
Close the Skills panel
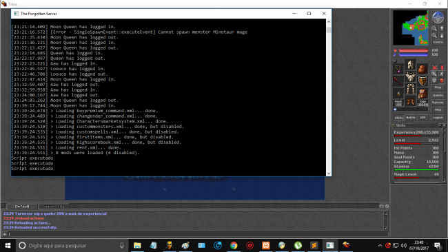(x=445, y=125)
